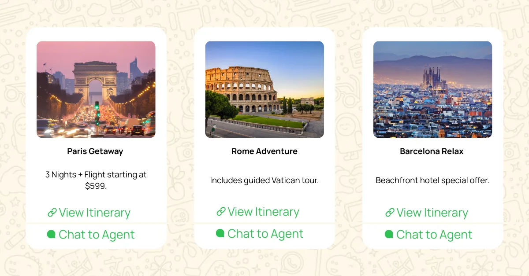Click the Rome Adventure title
529x276 pixels.
click(264, 151)
